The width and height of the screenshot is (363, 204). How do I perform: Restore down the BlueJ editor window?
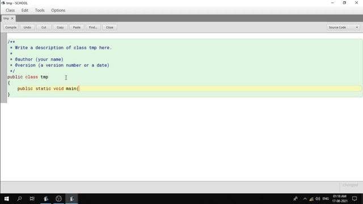(x=344, y=3)
